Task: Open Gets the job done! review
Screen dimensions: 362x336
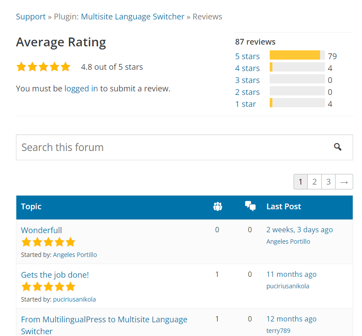Action: click(x=55, y=275)
